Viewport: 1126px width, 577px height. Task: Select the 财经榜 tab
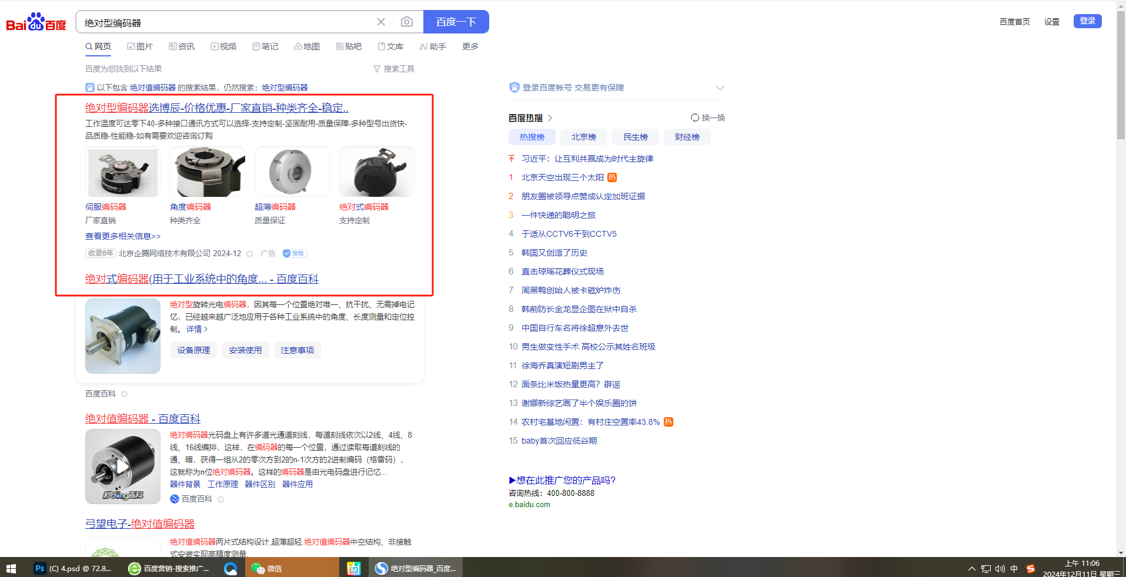coord(687,137)
